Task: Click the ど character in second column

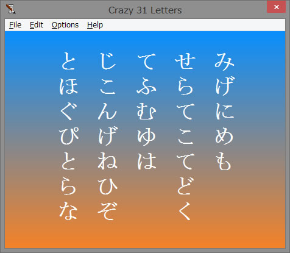Action: point(185,186)
